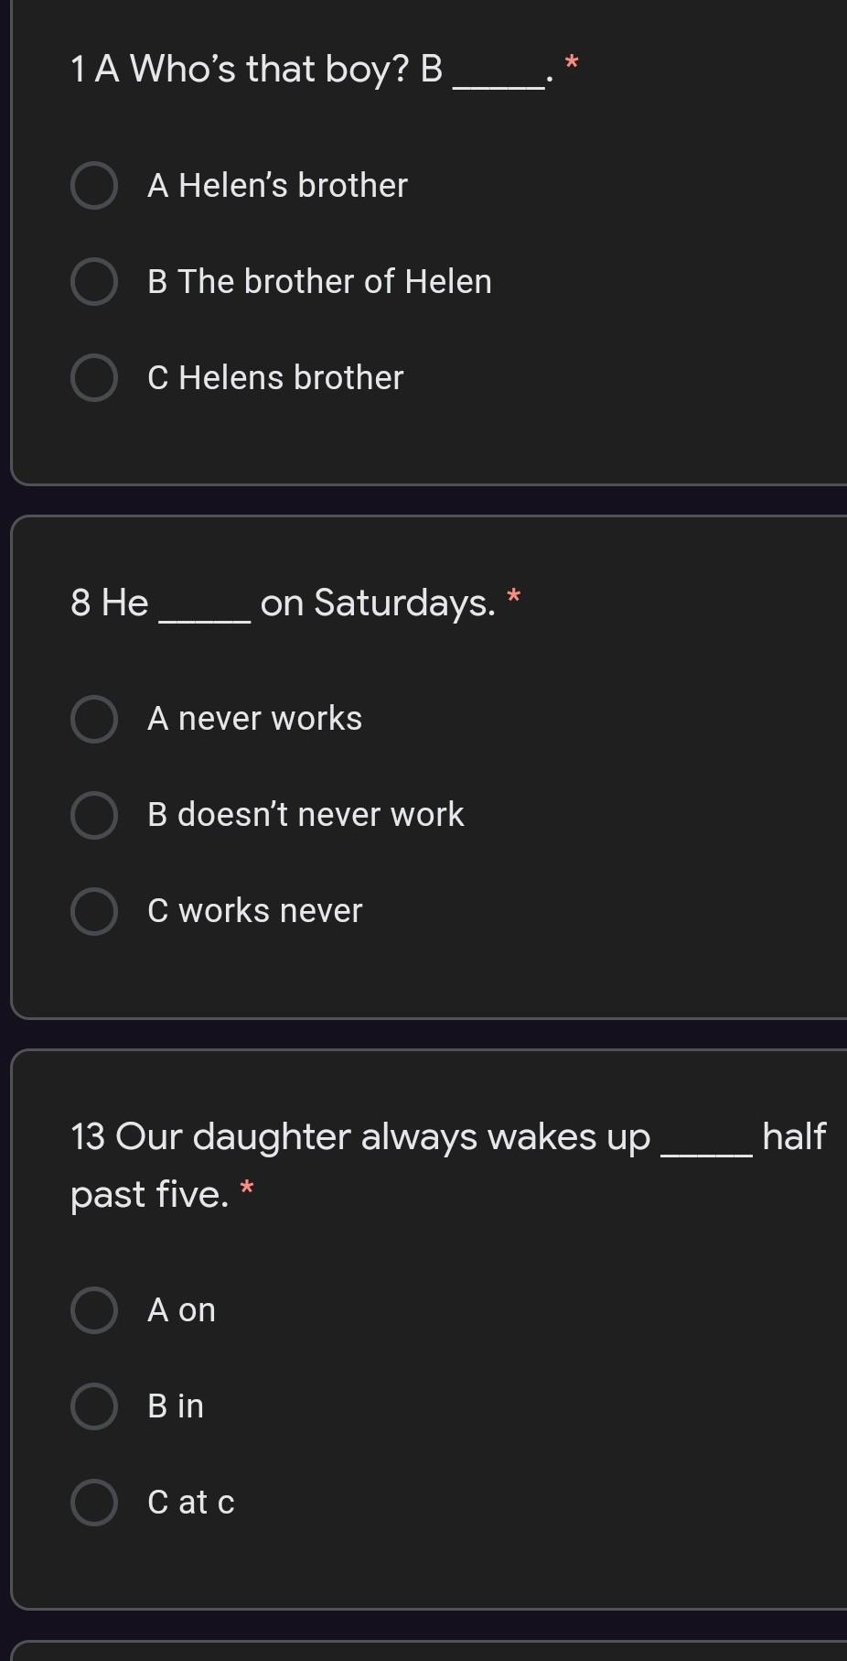
Task: Select the radio button for 'A Helen's brother'
Action: point(94,186)
